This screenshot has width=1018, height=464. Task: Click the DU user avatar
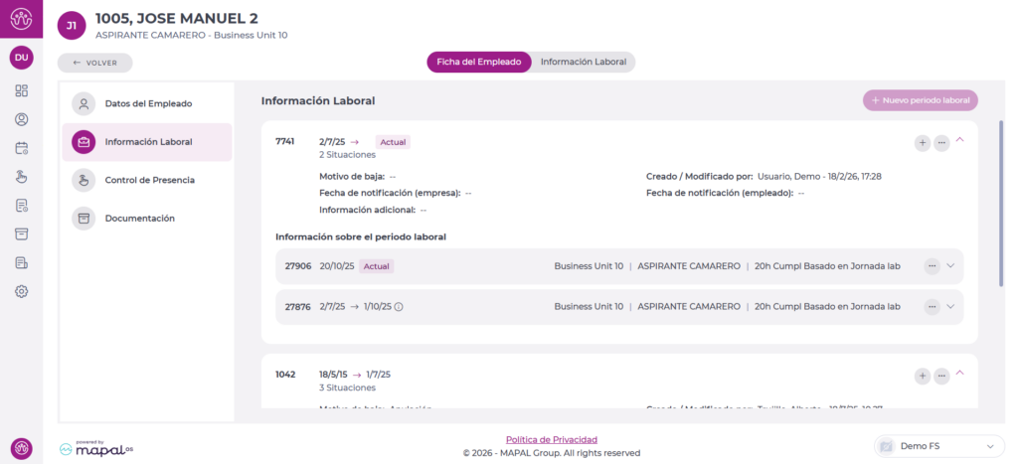pyautogui.click(x=21, y=58)
